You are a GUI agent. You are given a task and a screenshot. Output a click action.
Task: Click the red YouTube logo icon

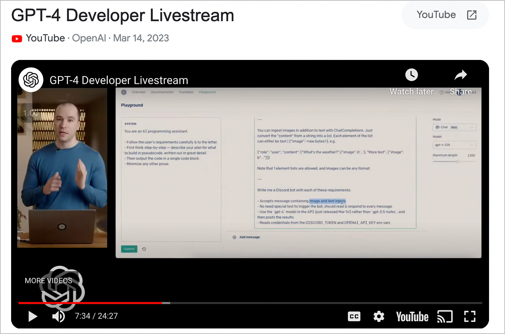(17, 38)
